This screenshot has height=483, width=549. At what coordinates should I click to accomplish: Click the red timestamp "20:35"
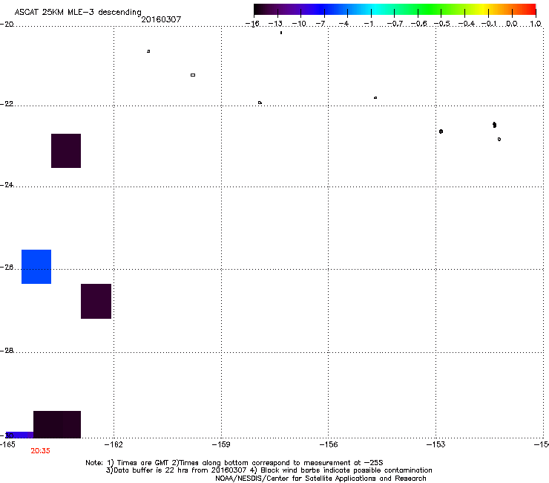click(40, 451)
